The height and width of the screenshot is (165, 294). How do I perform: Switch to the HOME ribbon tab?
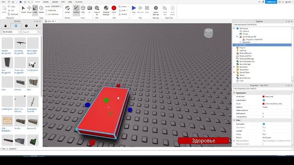pos(38,2)
